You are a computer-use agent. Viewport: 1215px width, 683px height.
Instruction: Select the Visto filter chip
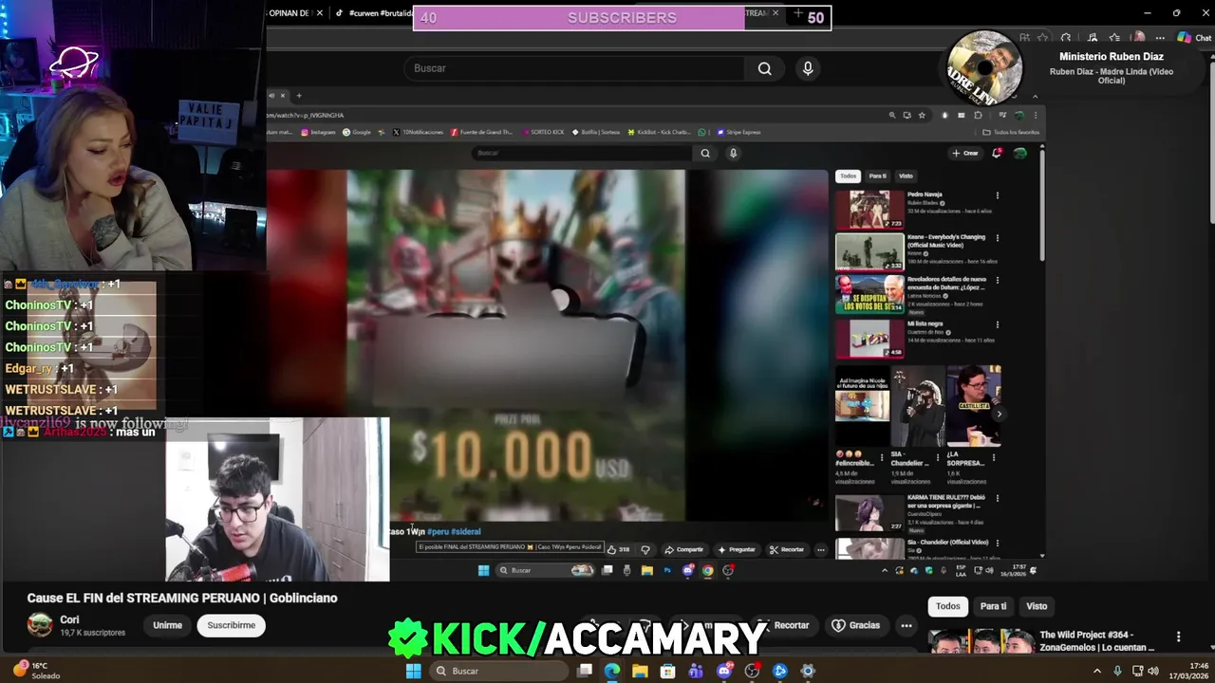pyautogui.click(x=1037, y=606)
